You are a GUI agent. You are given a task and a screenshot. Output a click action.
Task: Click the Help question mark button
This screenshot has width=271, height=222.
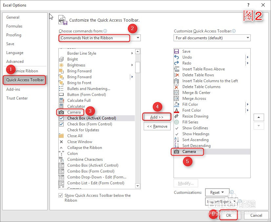[248, 5]
